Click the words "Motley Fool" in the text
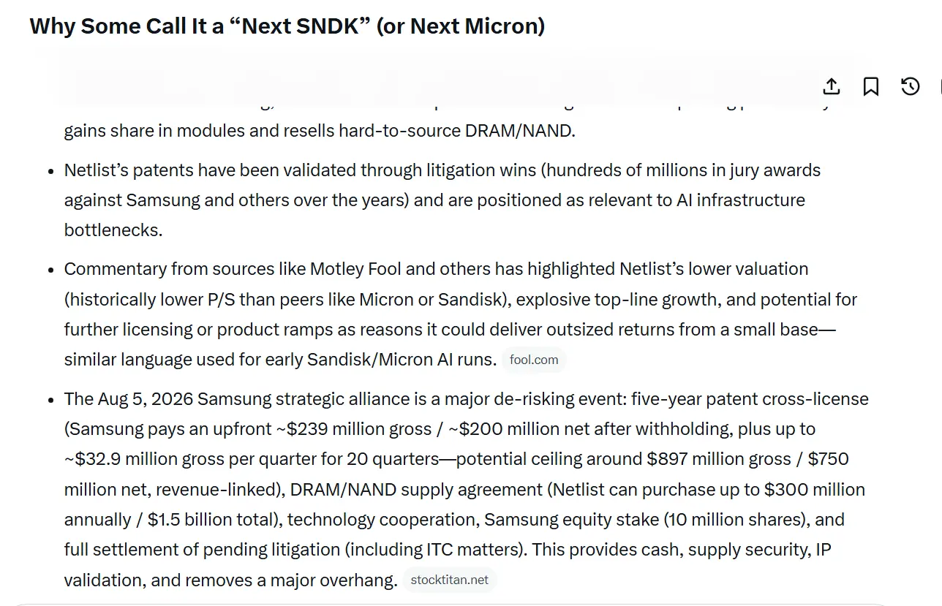This screenshot has height=606, width=942. (355, 269)
